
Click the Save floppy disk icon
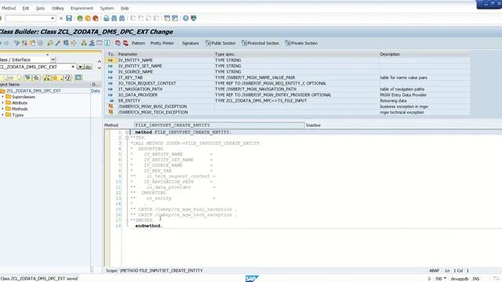[69, 18]
